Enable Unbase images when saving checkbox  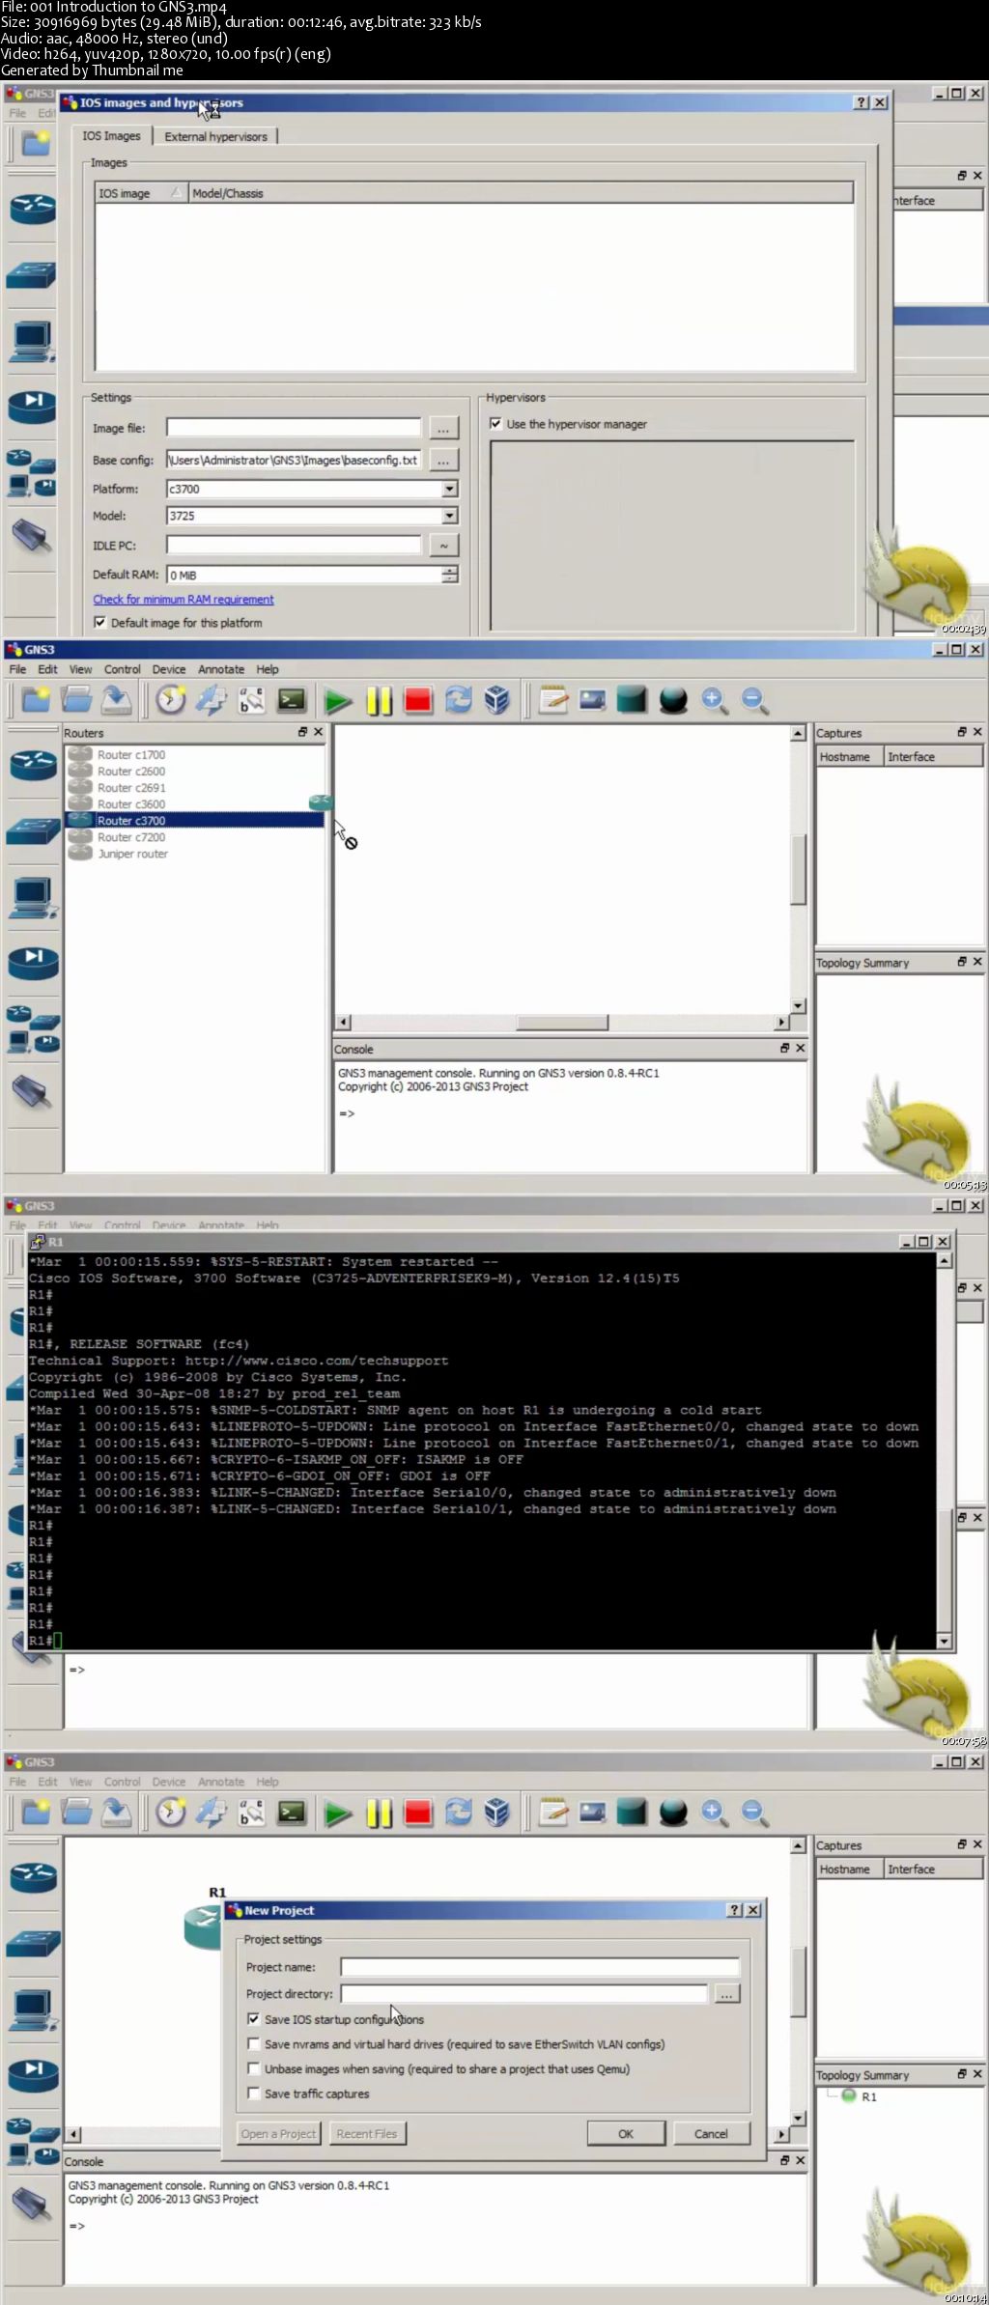coord(253,2068)
